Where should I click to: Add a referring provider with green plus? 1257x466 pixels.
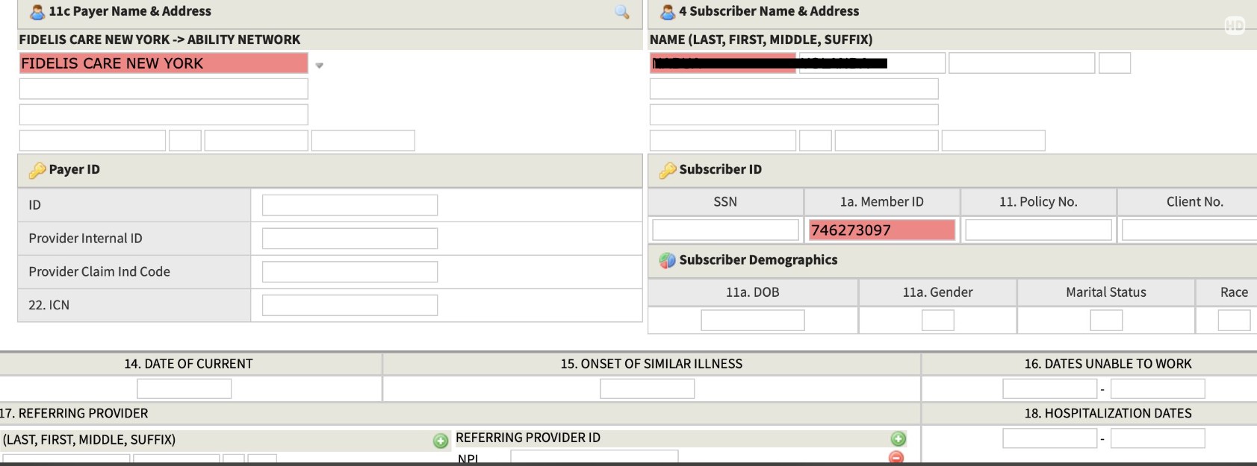(x=441, y=441)
